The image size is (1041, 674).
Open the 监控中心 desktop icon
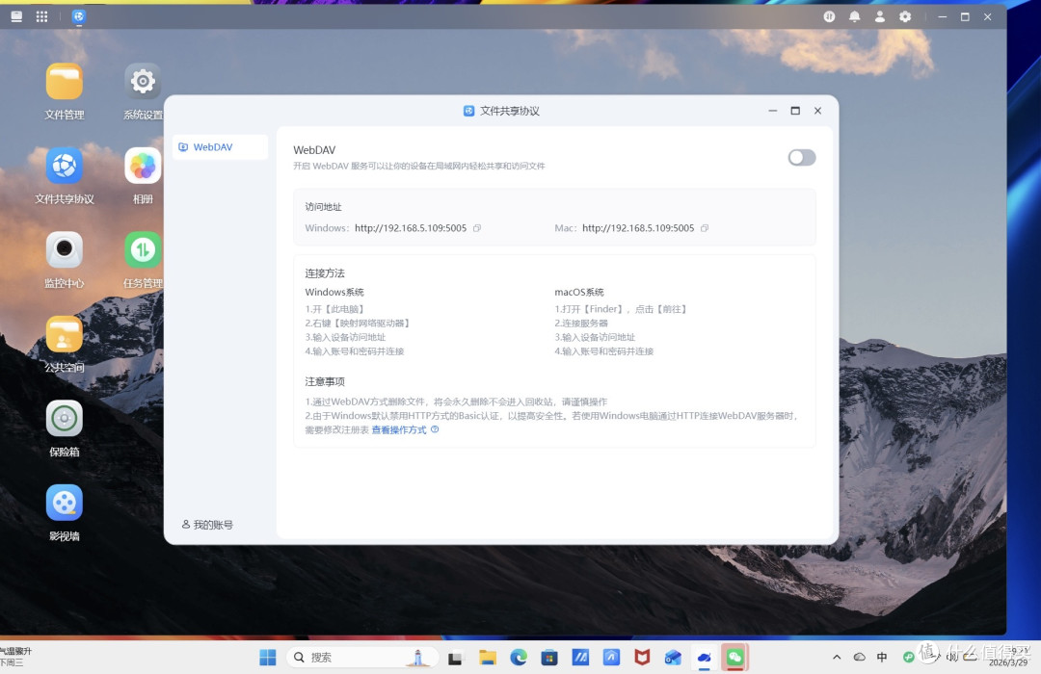tap(65, 261)
